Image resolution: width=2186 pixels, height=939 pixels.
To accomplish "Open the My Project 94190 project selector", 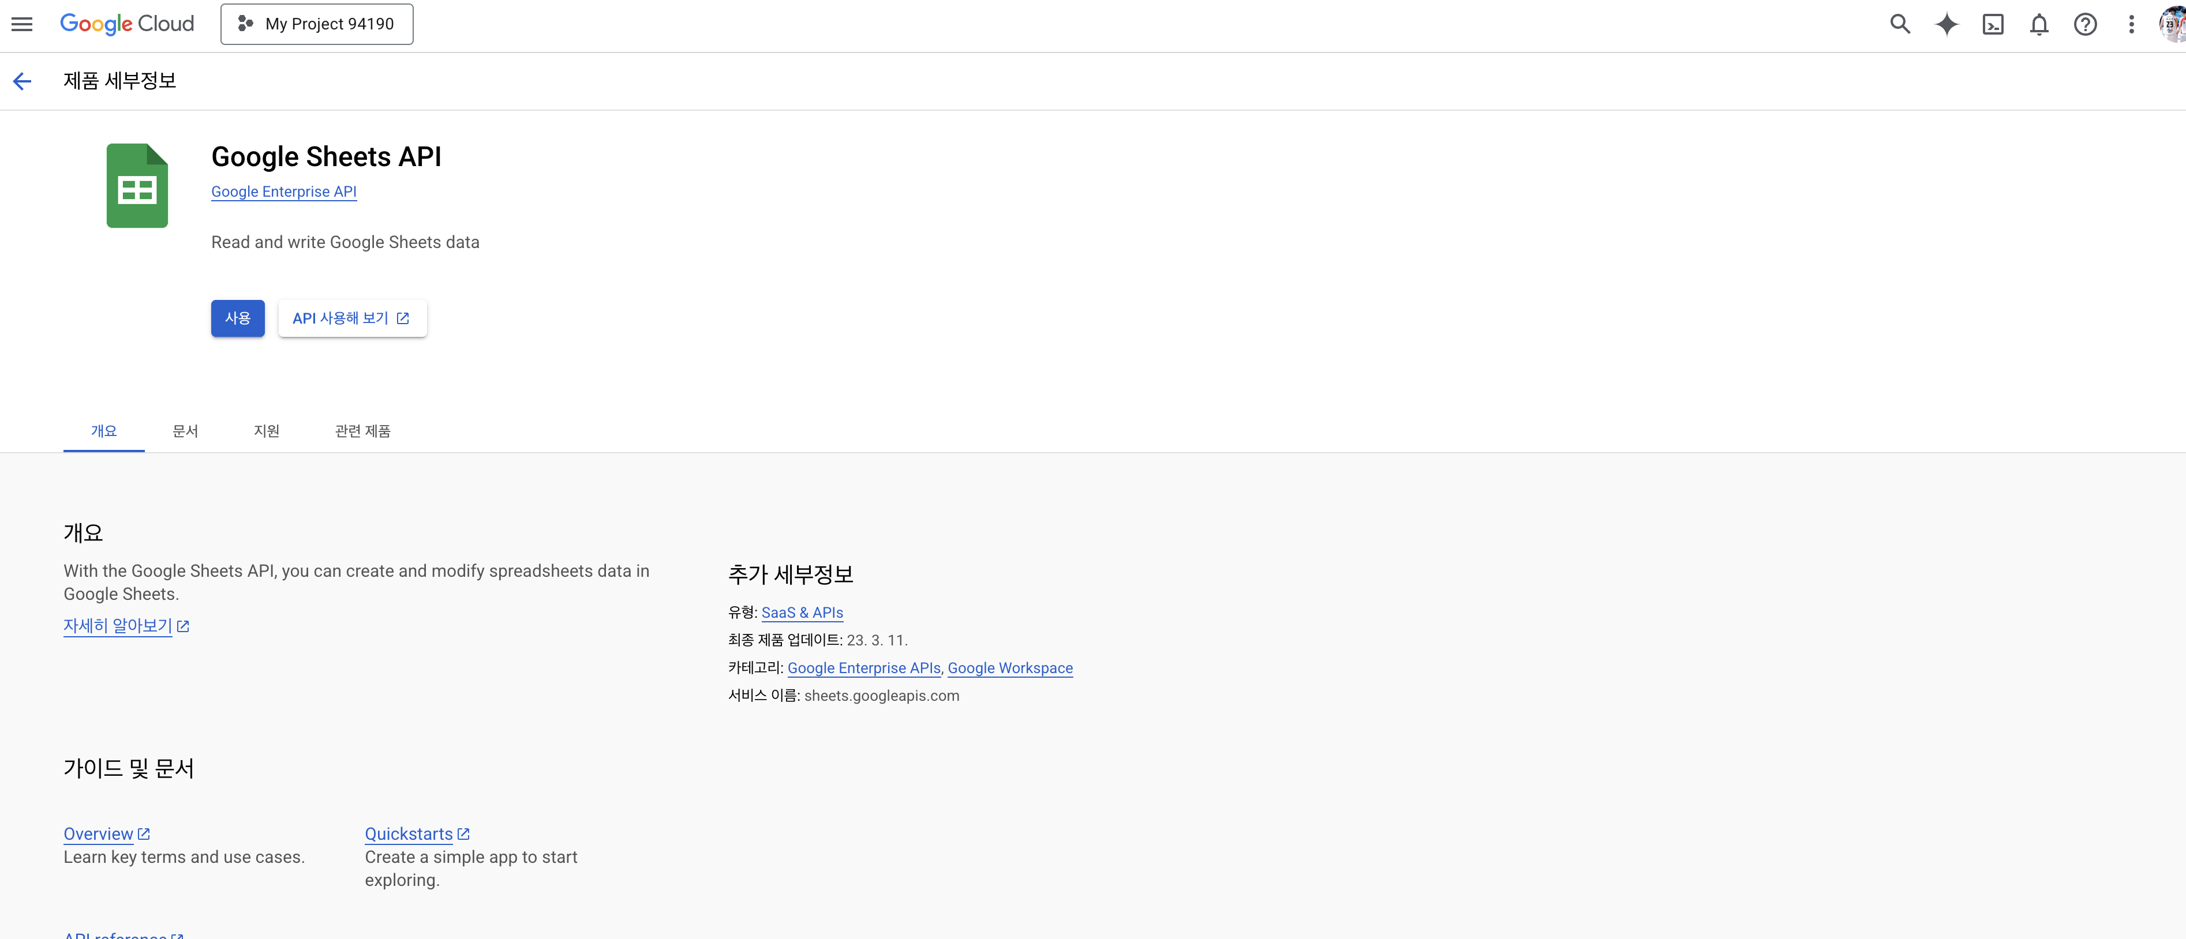I will pyautogui.click(x=316, y=24).
